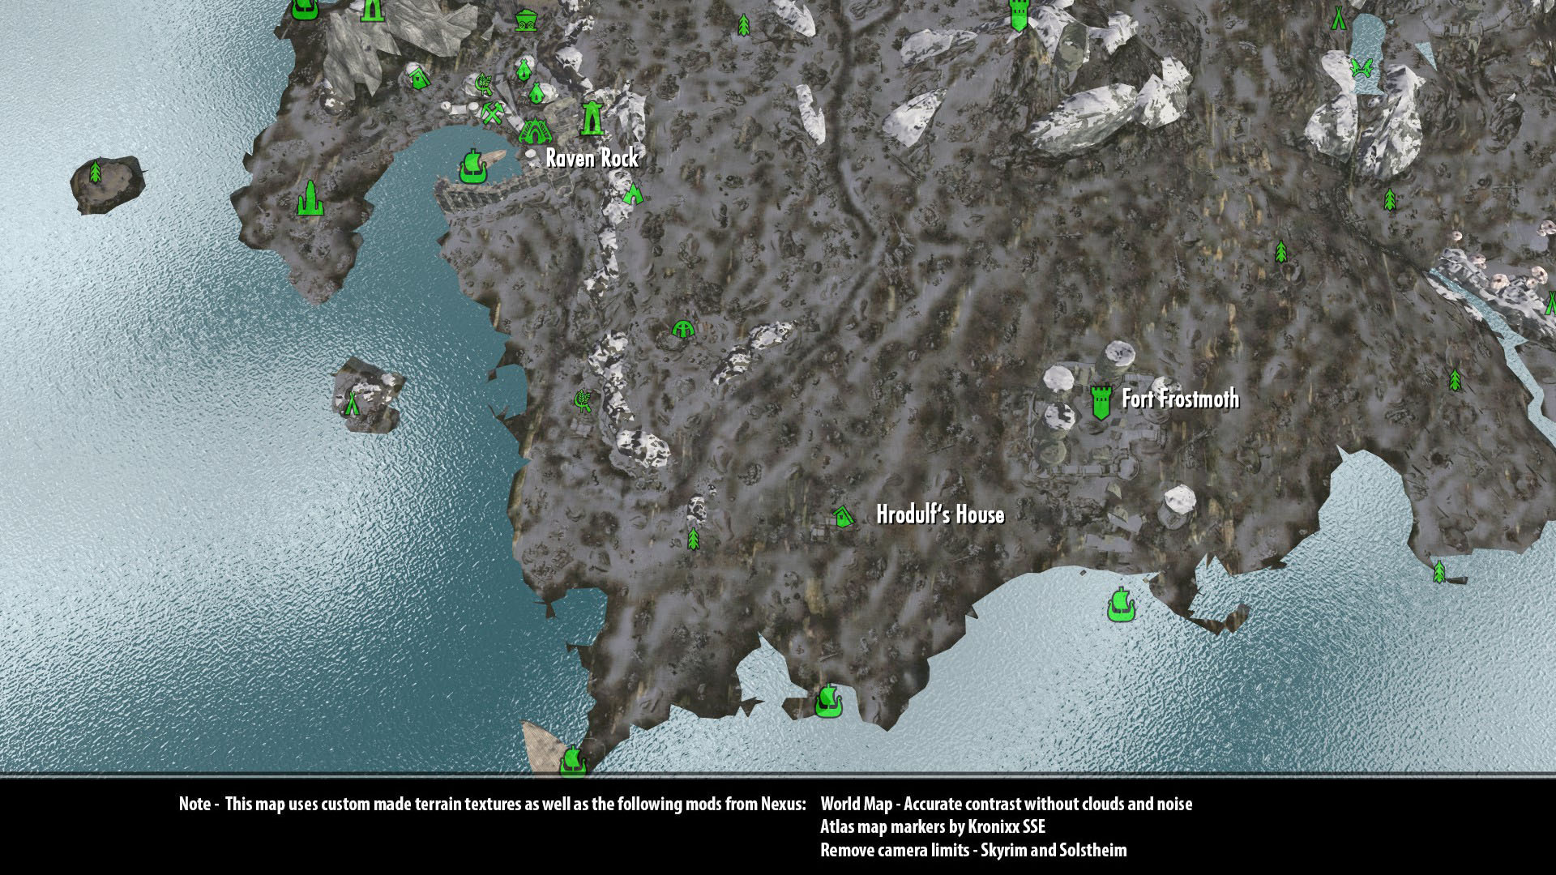Click the Hrodulf's House text label

[x=940, y=514]
